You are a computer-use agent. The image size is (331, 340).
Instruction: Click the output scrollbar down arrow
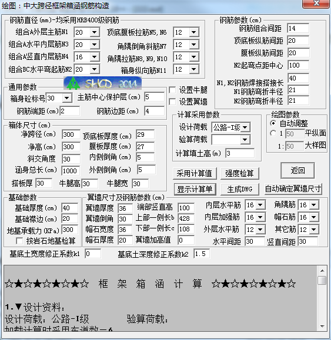pos(322,326)
